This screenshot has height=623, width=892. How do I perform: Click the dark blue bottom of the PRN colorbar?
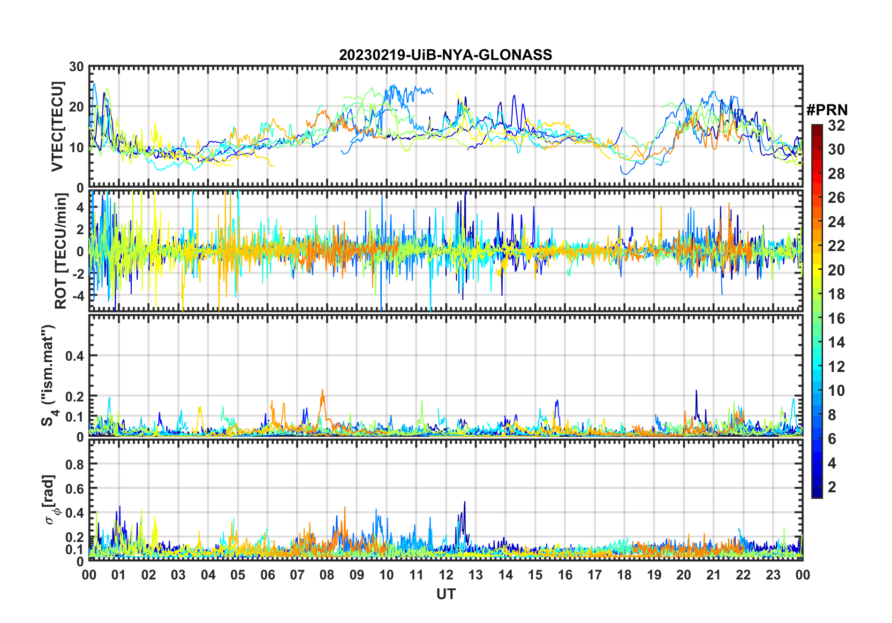(x=816, y=492)
